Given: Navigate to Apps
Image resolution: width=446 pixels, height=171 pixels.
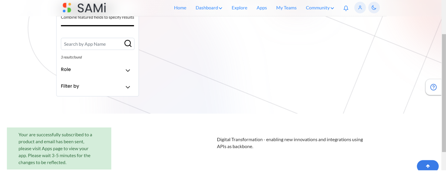Looking at the screenshot, I should (262, 8).
